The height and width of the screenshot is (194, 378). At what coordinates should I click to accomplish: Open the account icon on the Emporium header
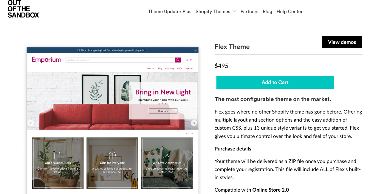(x=187, y=60)
